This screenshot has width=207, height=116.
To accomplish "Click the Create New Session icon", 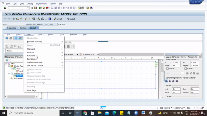I will click(x=79, y=8).
